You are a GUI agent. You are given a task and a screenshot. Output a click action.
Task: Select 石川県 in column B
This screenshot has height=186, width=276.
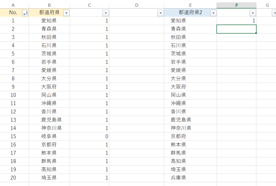[x=49, y=45]
